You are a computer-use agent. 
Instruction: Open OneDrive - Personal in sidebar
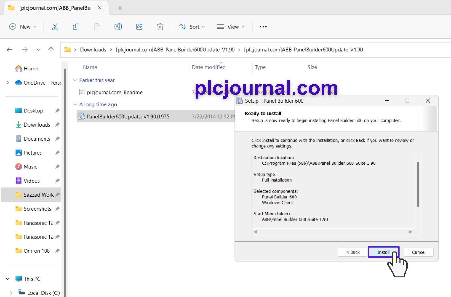[x=42, y=83]
